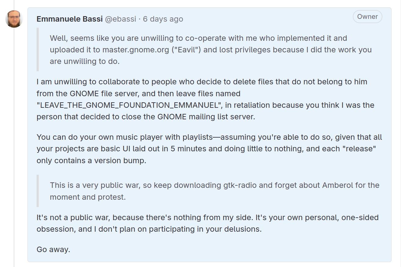Open the '6 days ago' comment timestamp
The image size is (401, 267).
click(163, 19)
